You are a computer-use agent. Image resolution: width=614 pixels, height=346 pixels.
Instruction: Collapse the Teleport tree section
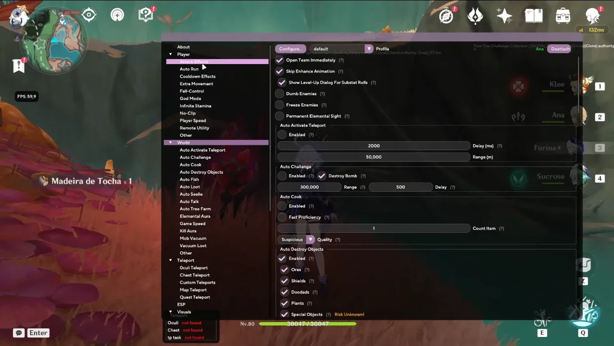[x=170, y=260]
